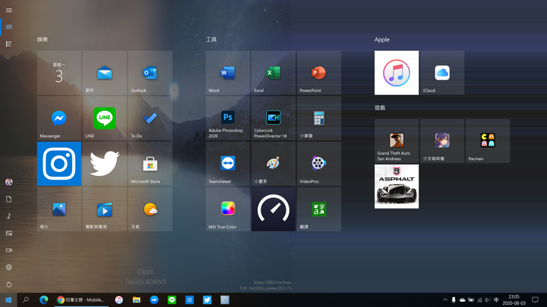This screenshot has height=307, width=547.
Task: Open the network status tray icon
Action: click(479, 299)
